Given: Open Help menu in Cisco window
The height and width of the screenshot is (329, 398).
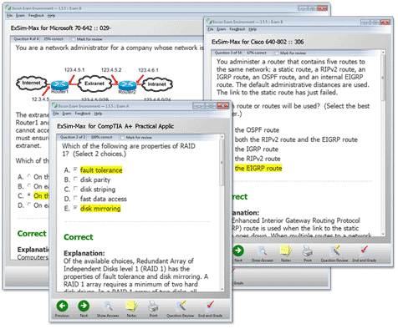Looking at the screenshot, I should 253,29.
